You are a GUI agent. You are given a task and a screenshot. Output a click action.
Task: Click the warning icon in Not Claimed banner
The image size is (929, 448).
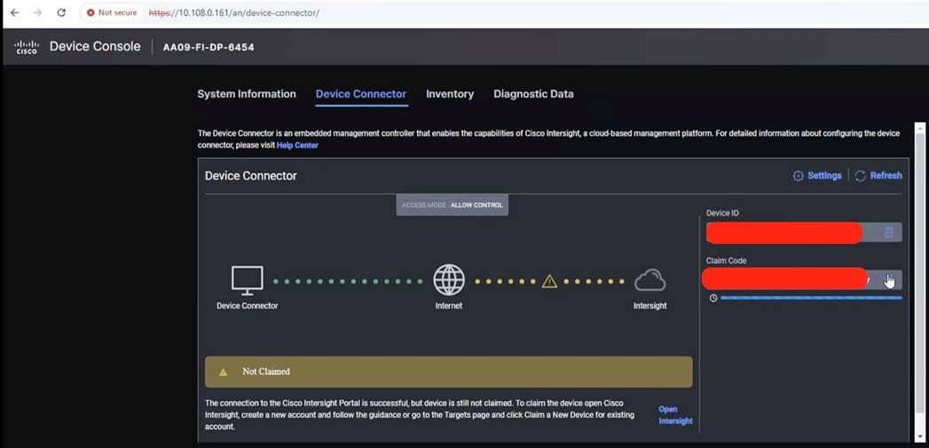224,372
